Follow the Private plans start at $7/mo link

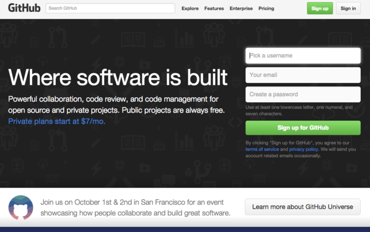56,122
